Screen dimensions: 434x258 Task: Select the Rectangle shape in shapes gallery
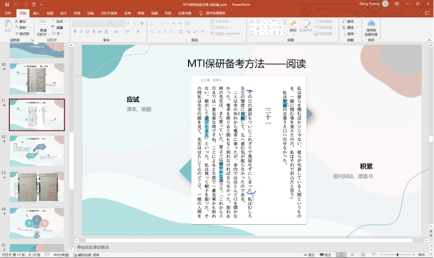[274, 22]
